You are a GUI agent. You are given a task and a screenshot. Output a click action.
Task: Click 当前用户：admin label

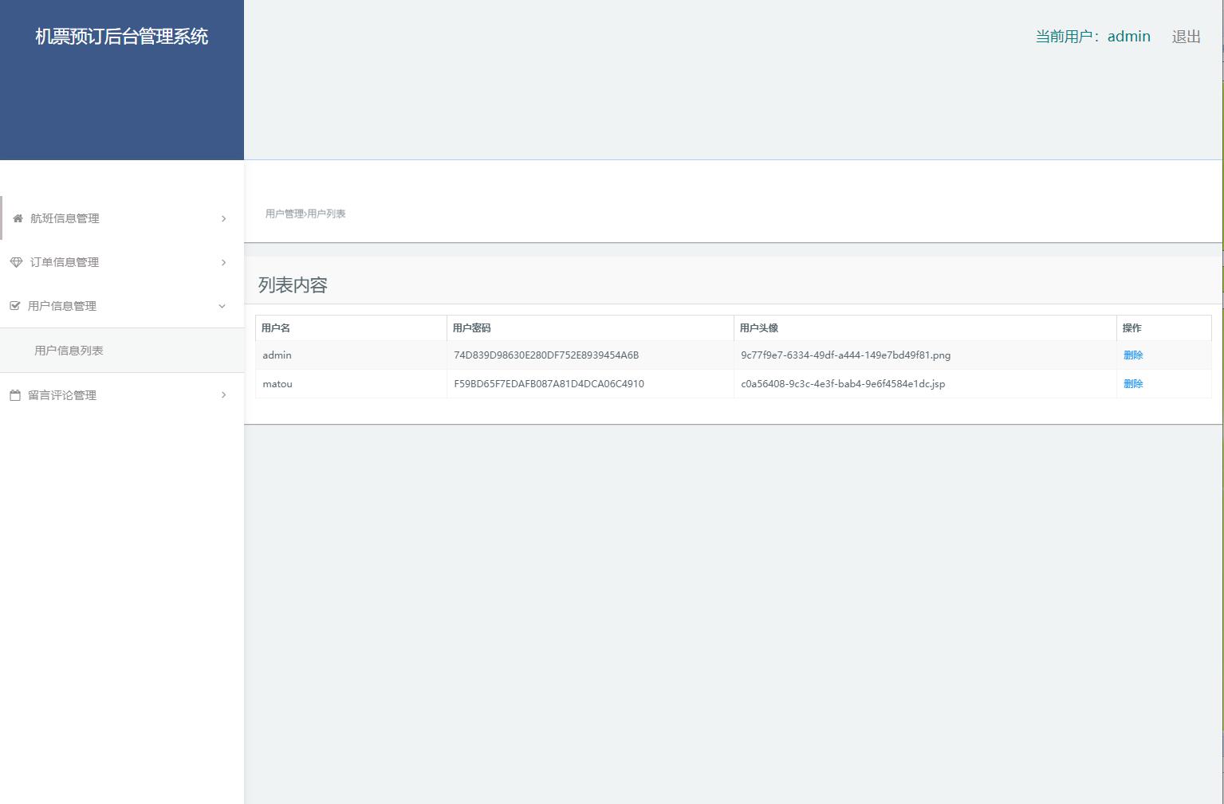(1092, 37)
